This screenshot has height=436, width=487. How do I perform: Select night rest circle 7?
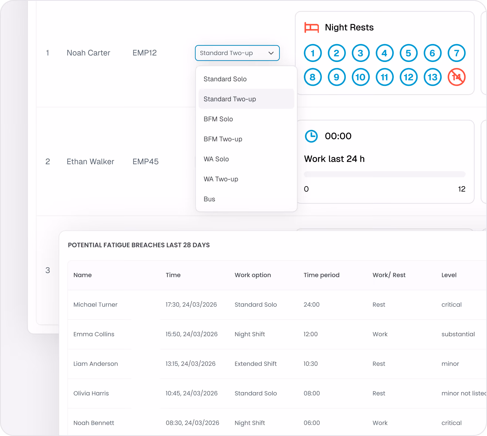tap(456, 53)
